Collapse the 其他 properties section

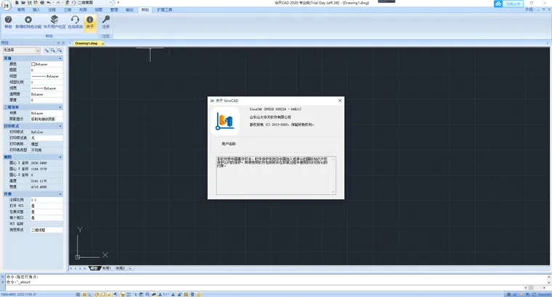click(x=60, y=194)
